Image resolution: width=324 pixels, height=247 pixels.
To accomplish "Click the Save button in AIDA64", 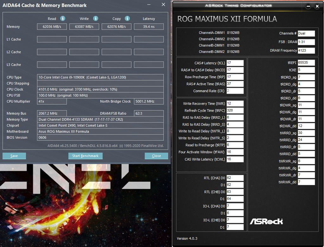I will click(x=14, y=156).
